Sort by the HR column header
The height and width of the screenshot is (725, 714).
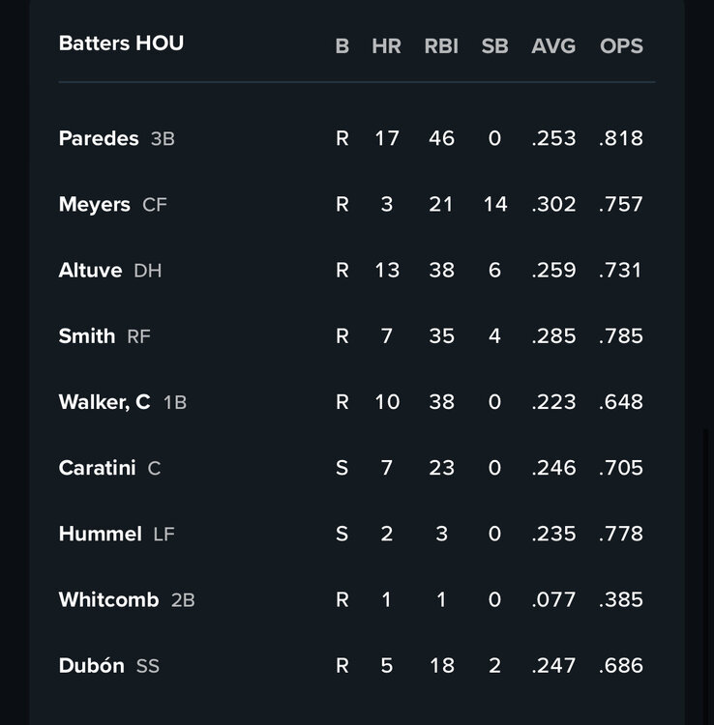[x=386, y=45]
